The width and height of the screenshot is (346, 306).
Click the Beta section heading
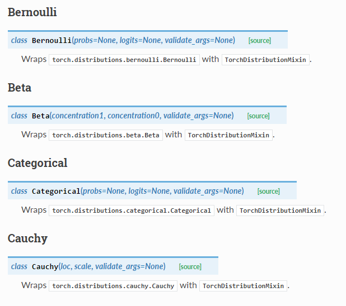point(20,88)
